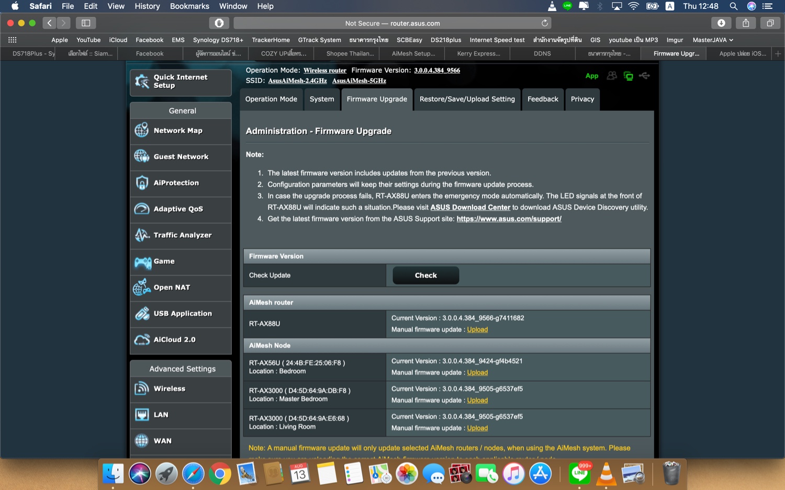Expand the MasterJAVA bookmarks folder

click(x=713, y=40)
